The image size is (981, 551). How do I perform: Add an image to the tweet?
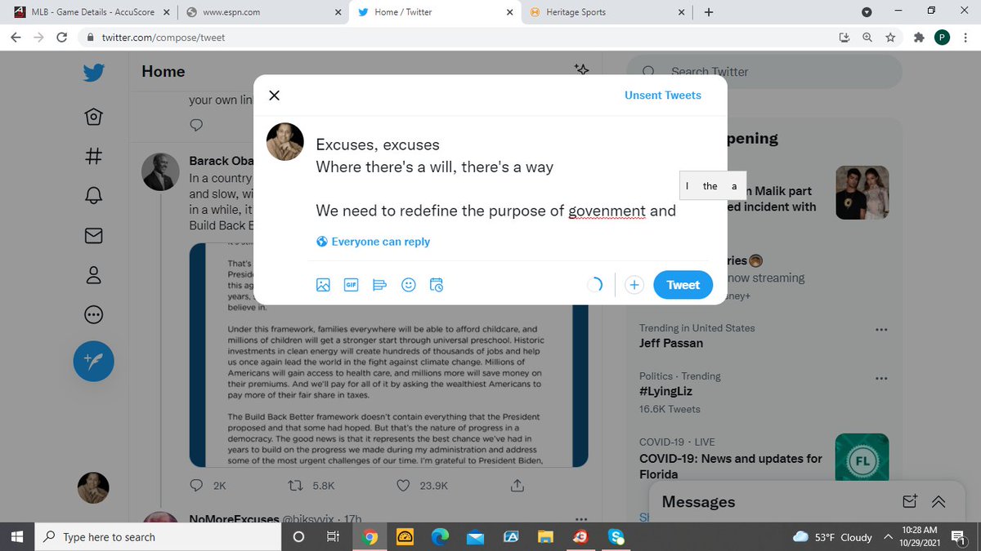point(324,285)
